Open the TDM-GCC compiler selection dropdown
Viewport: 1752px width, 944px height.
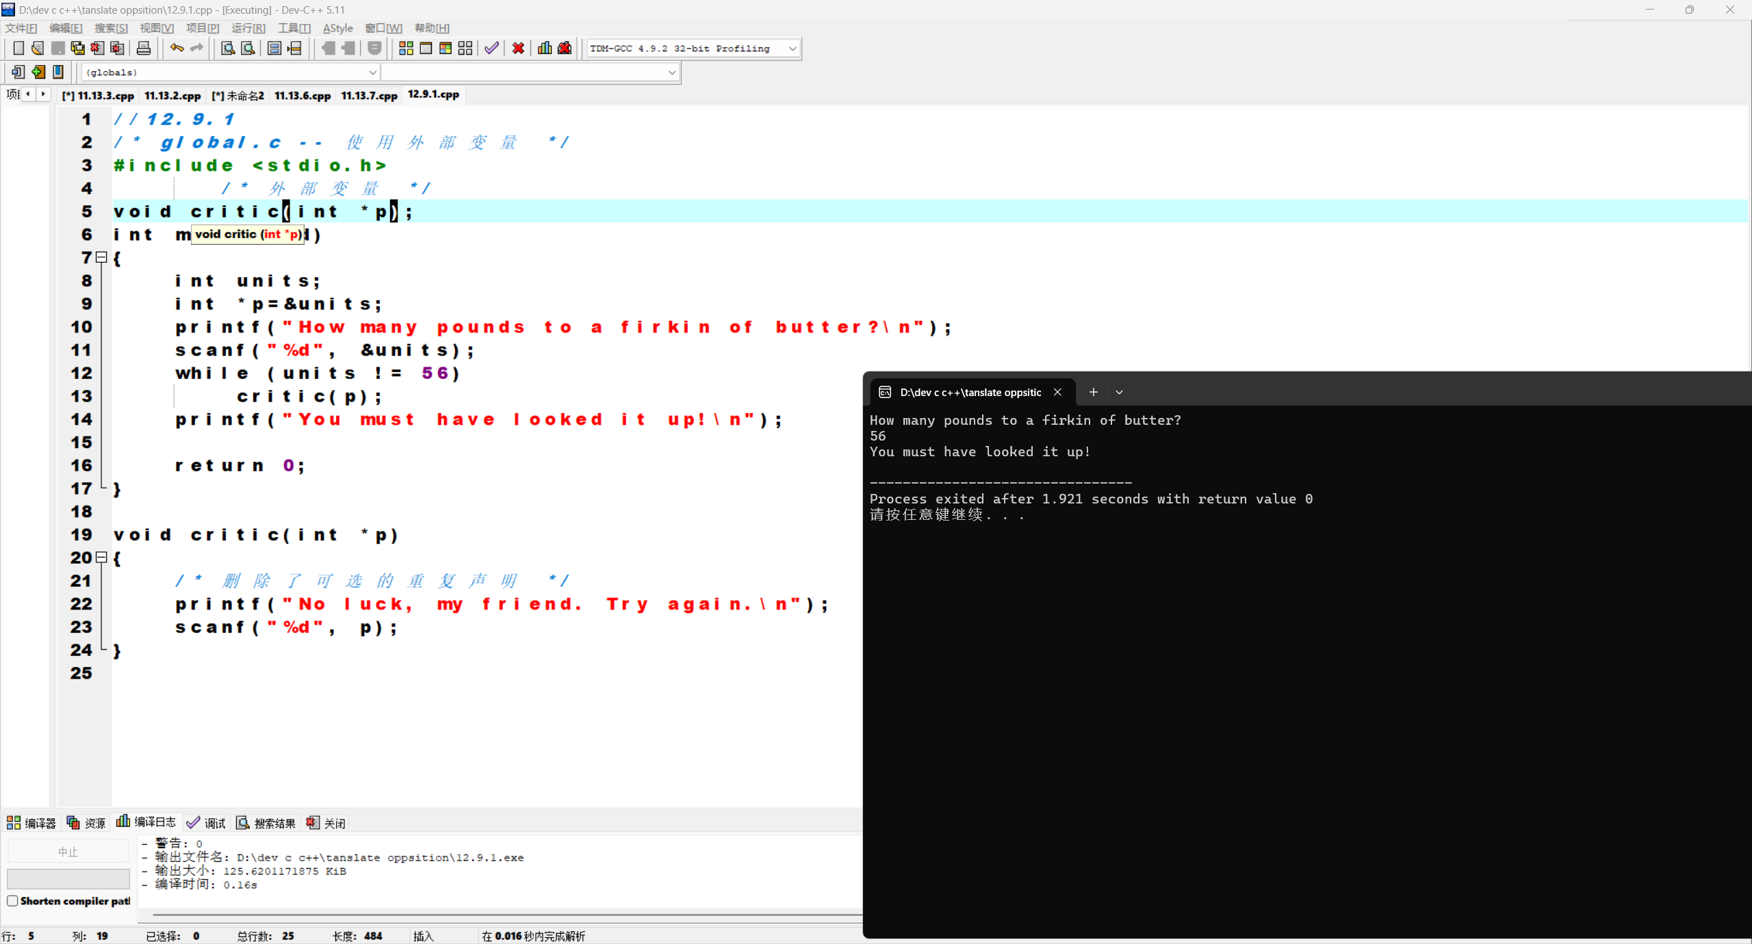click(x=793, y=49)
